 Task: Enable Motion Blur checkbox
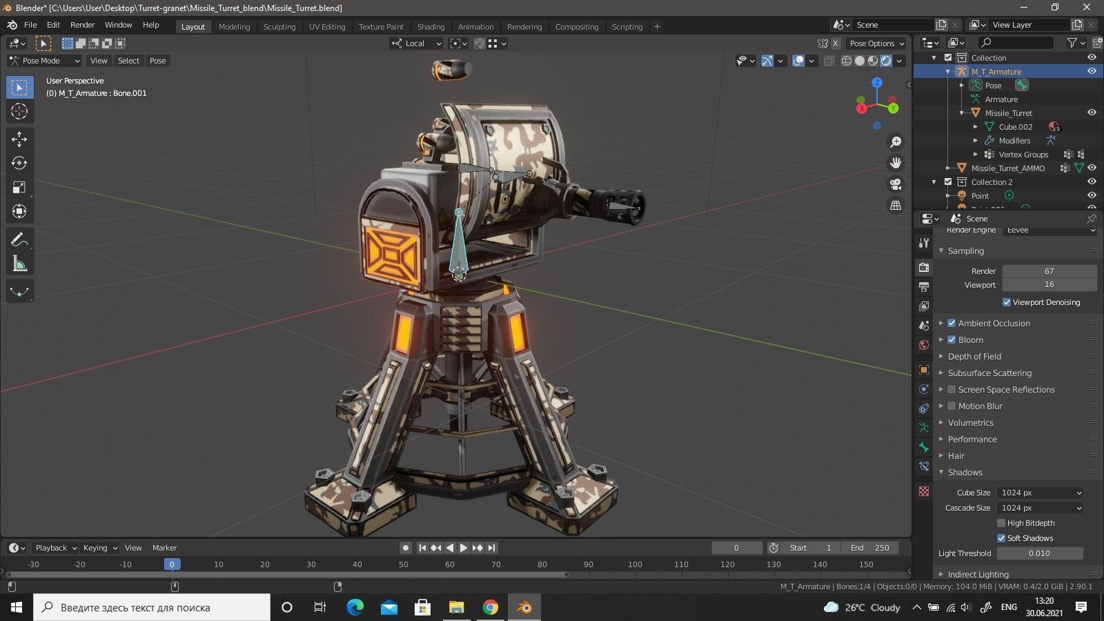click(952, 406)
